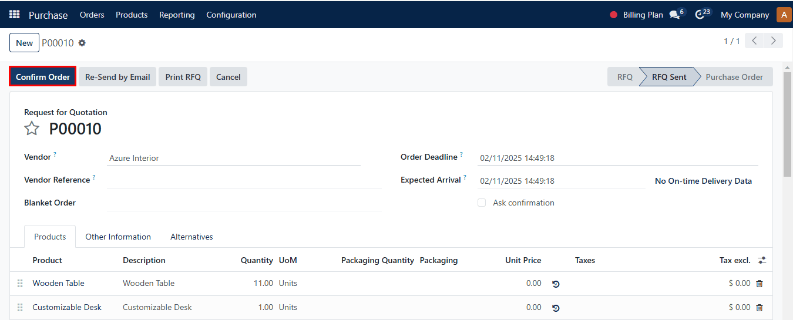
Task: Click the red Billing Plan status dot
Action: click(x=614, y=15)
